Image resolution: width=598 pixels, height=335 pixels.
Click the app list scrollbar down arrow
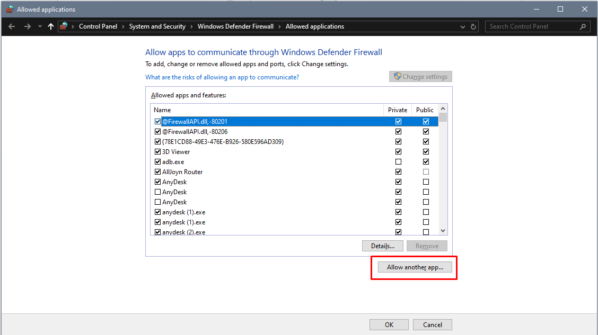(x=443, y=231)
